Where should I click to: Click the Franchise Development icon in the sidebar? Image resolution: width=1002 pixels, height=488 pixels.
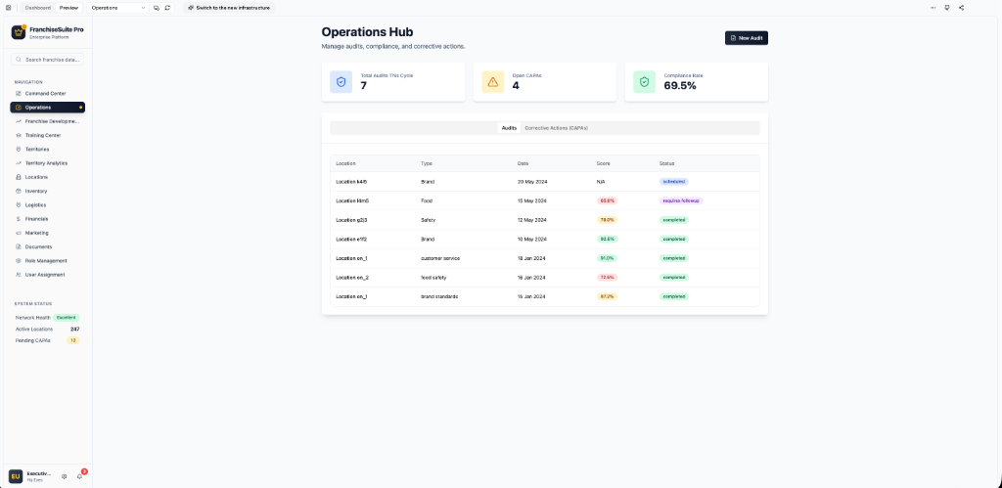[19, 121]
